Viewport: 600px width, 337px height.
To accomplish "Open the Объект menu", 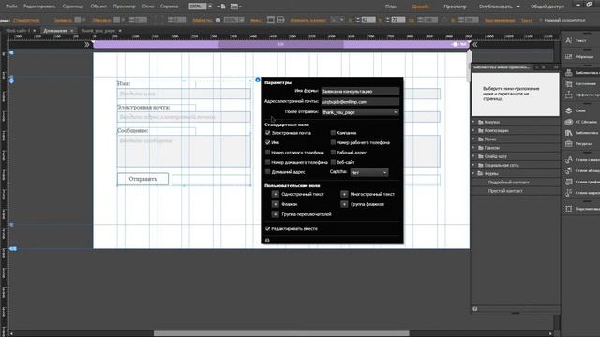I will (x=98, y=7).
